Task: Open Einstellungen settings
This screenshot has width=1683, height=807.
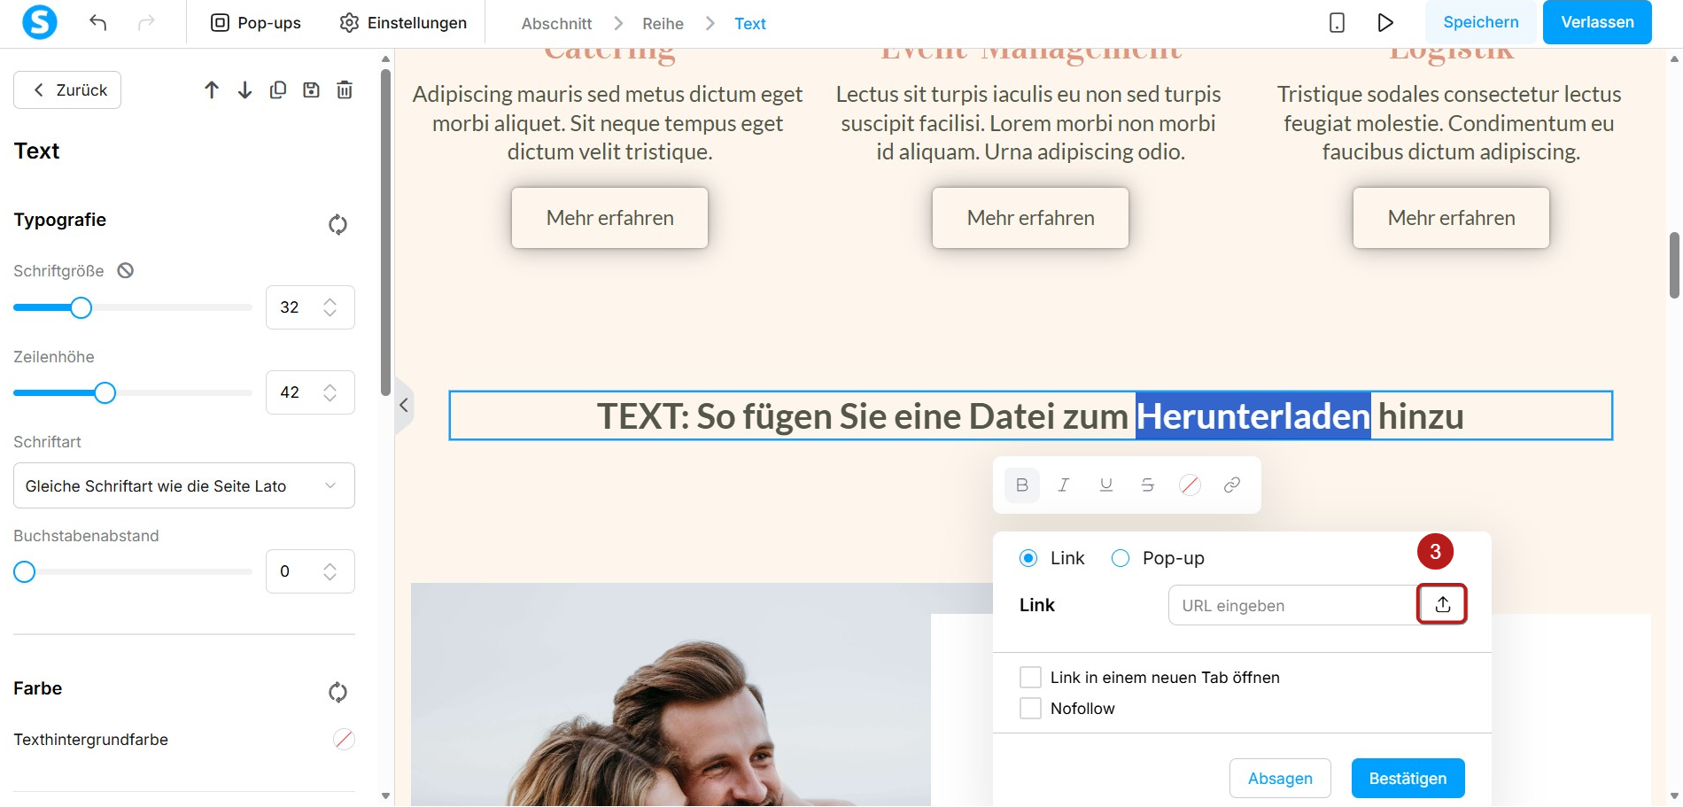Action: tap(403, 23)
